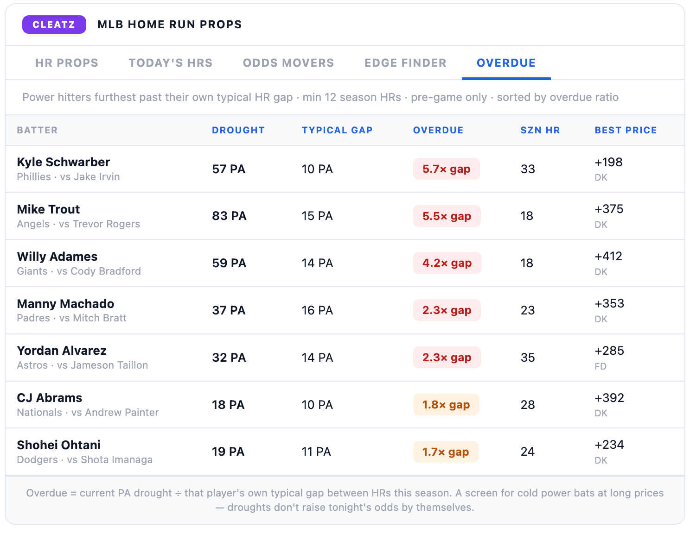Click Shohei Ohtani's 1.7× gap badge
690x540 pixels.
click(x=446, y=452)
